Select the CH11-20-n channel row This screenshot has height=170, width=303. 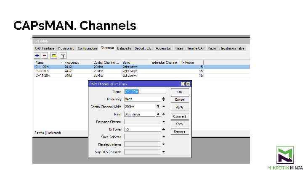142,76
